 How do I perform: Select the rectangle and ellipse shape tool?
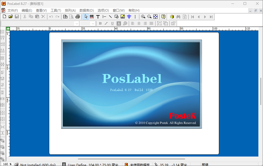117,16
